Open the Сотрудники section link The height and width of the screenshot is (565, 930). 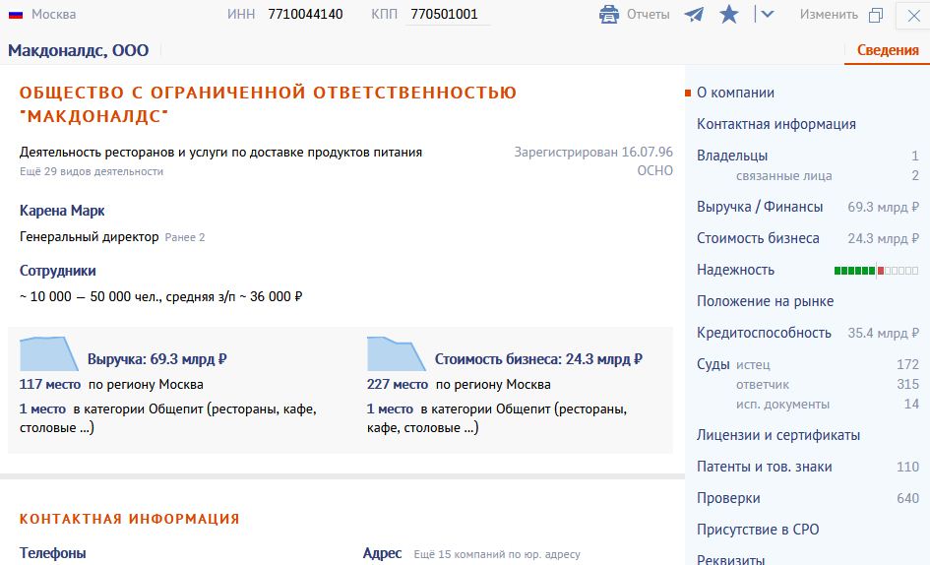coord(57,271)
